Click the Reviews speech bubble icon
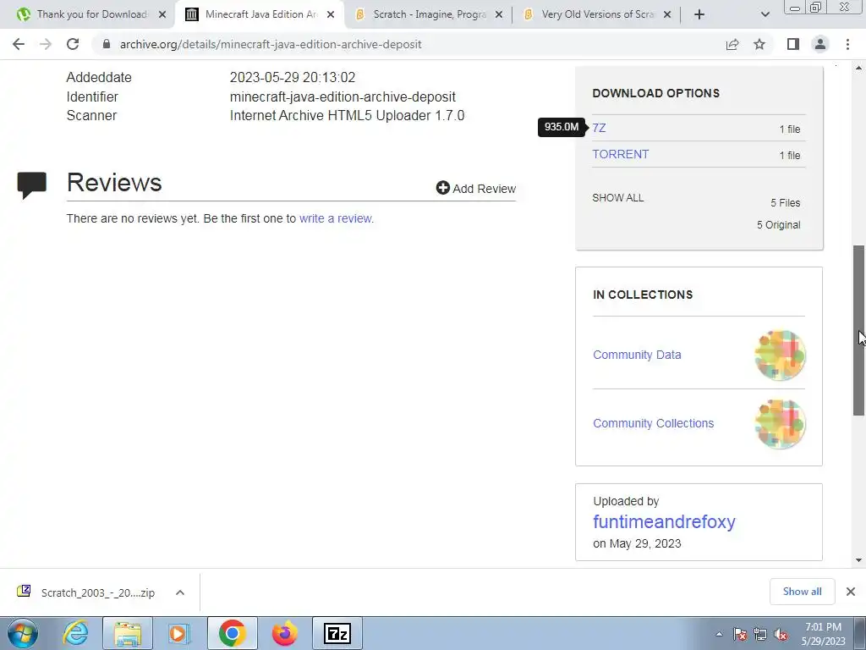Viewport: 866px width, 650px height. pos(32,185)
